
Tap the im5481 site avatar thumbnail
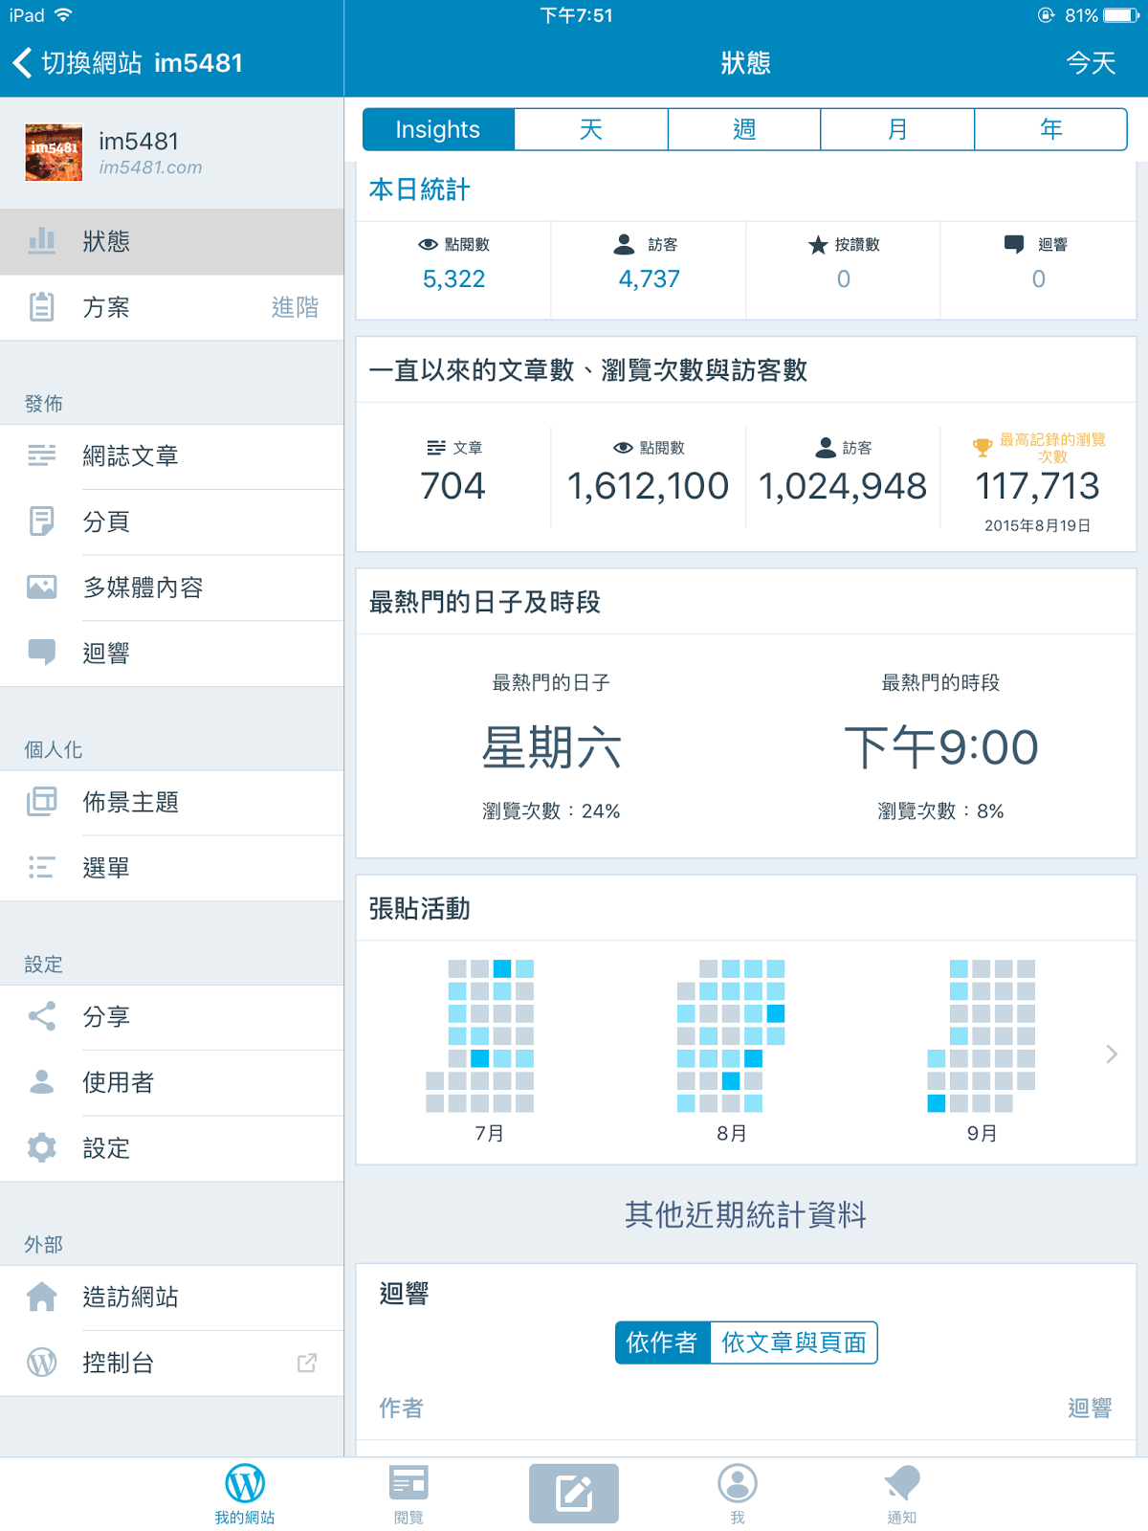click(54, 152)
